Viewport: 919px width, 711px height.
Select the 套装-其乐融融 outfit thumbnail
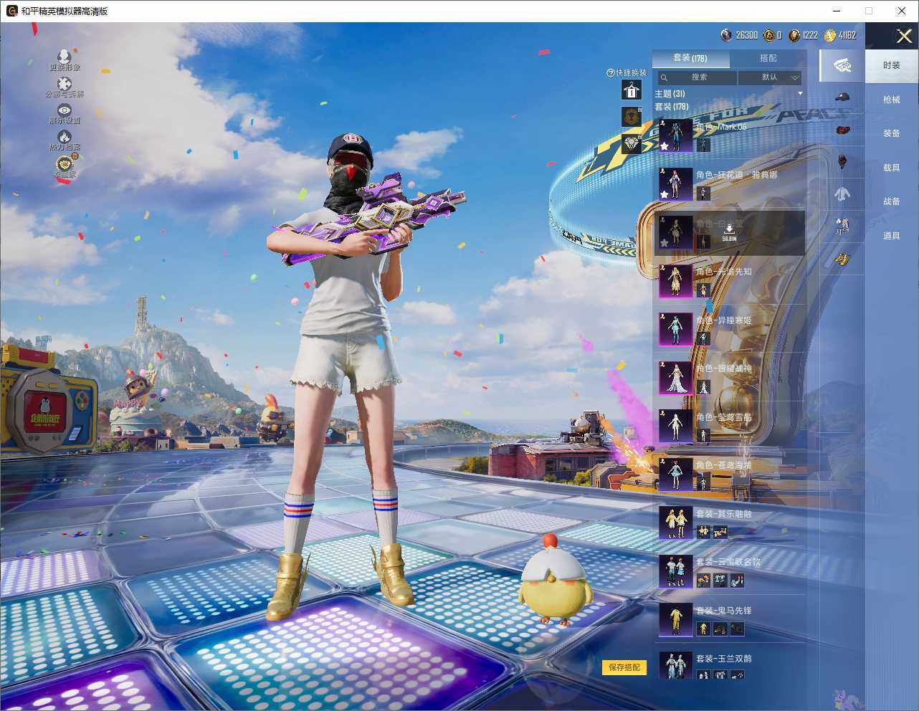[675, 522]
